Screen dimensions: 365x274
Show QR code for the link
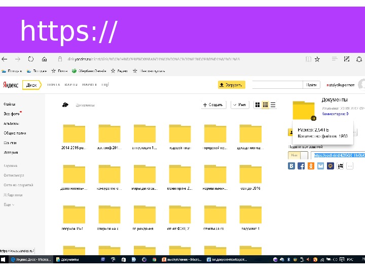340,166
